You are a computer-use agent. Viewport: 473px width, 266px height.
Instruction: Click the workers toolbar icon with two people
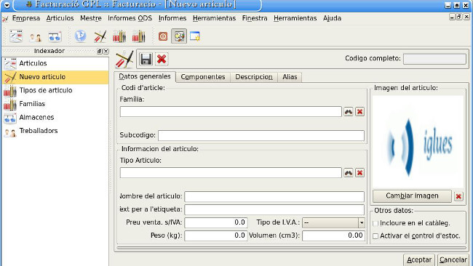click(x=36, y=37)
